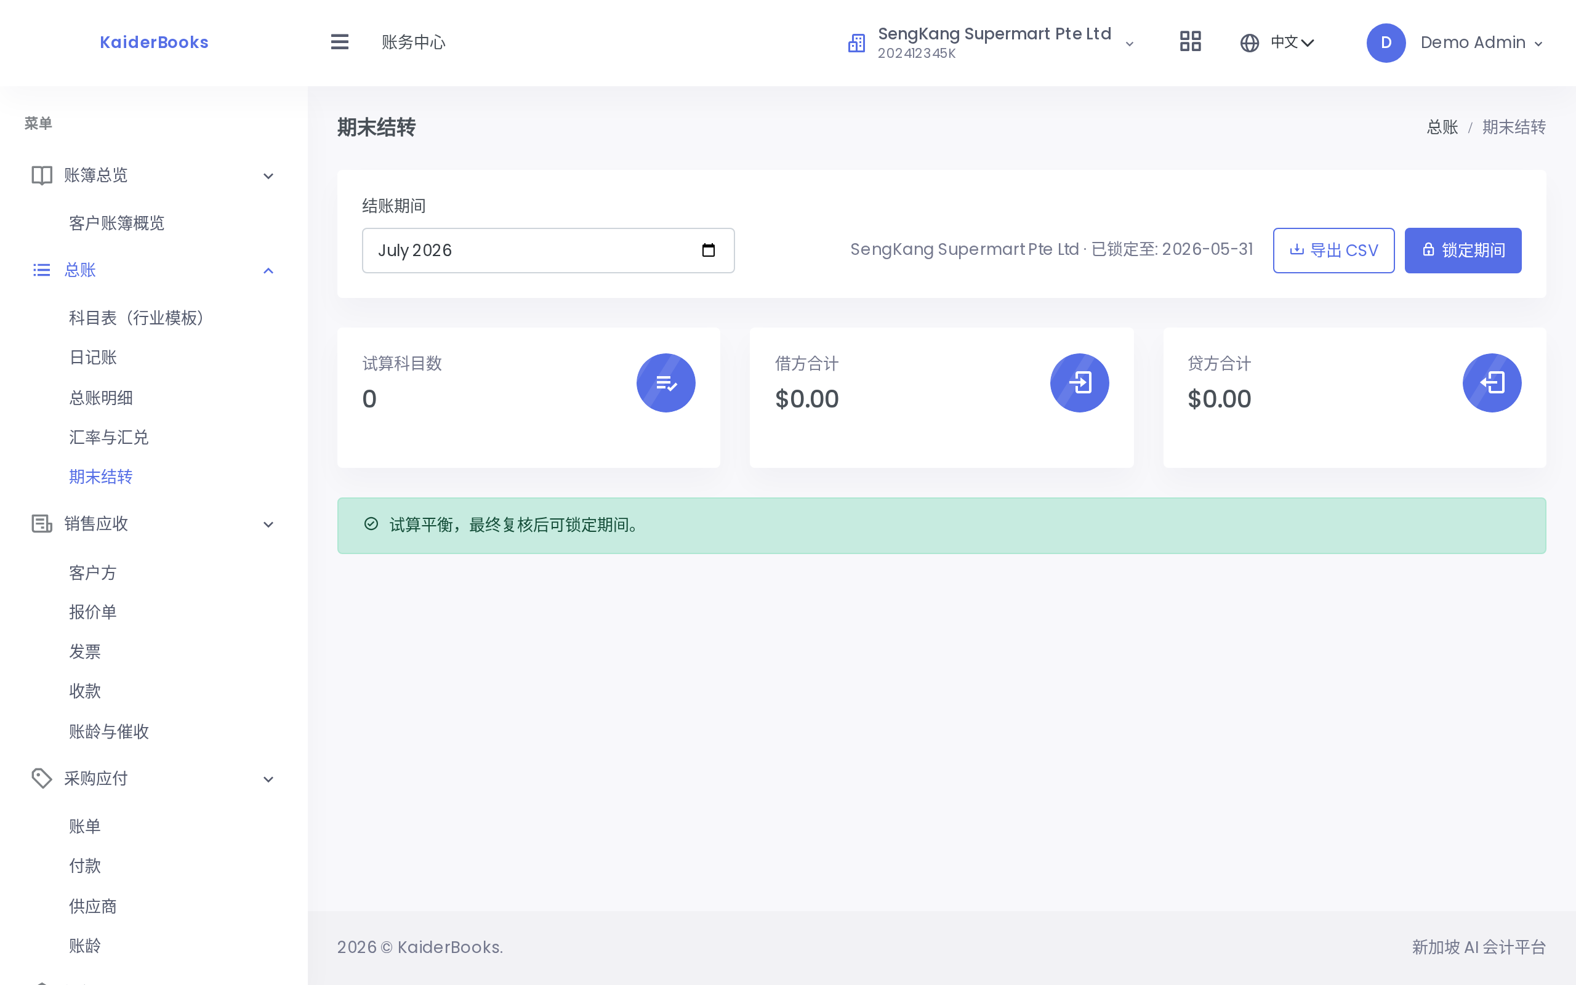Viewport: 1576px width, 985px height.
Task: Click the 账务中心 header label
Action: pyautogui.click(x=414, y=42)
